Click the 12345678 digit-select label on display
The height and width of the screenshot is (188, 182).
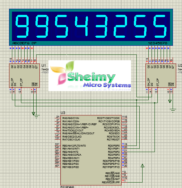coord(158,43)
